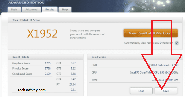Select the Results tab

50,10
